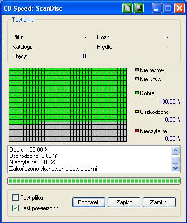Click the green scan progress bar
The height and width of the screenshot is (223, 187).
coord(94,181)
